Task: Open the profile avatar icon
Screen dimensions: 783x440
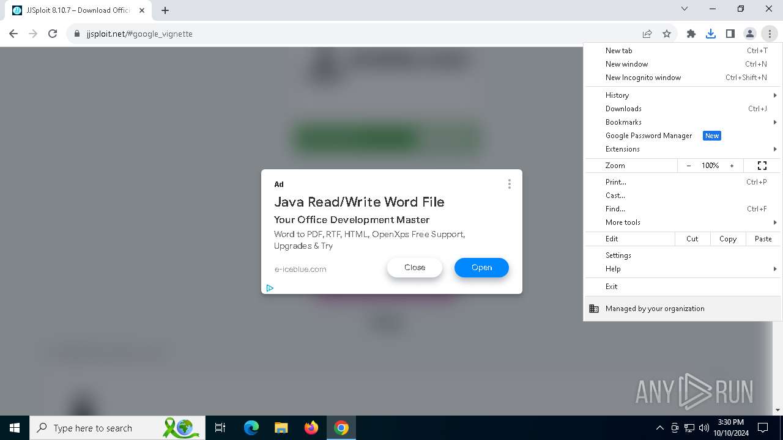Action: point(750,34)
